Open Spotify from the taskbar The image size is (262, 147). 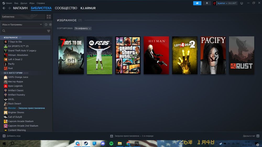click(x=111, y=144)
